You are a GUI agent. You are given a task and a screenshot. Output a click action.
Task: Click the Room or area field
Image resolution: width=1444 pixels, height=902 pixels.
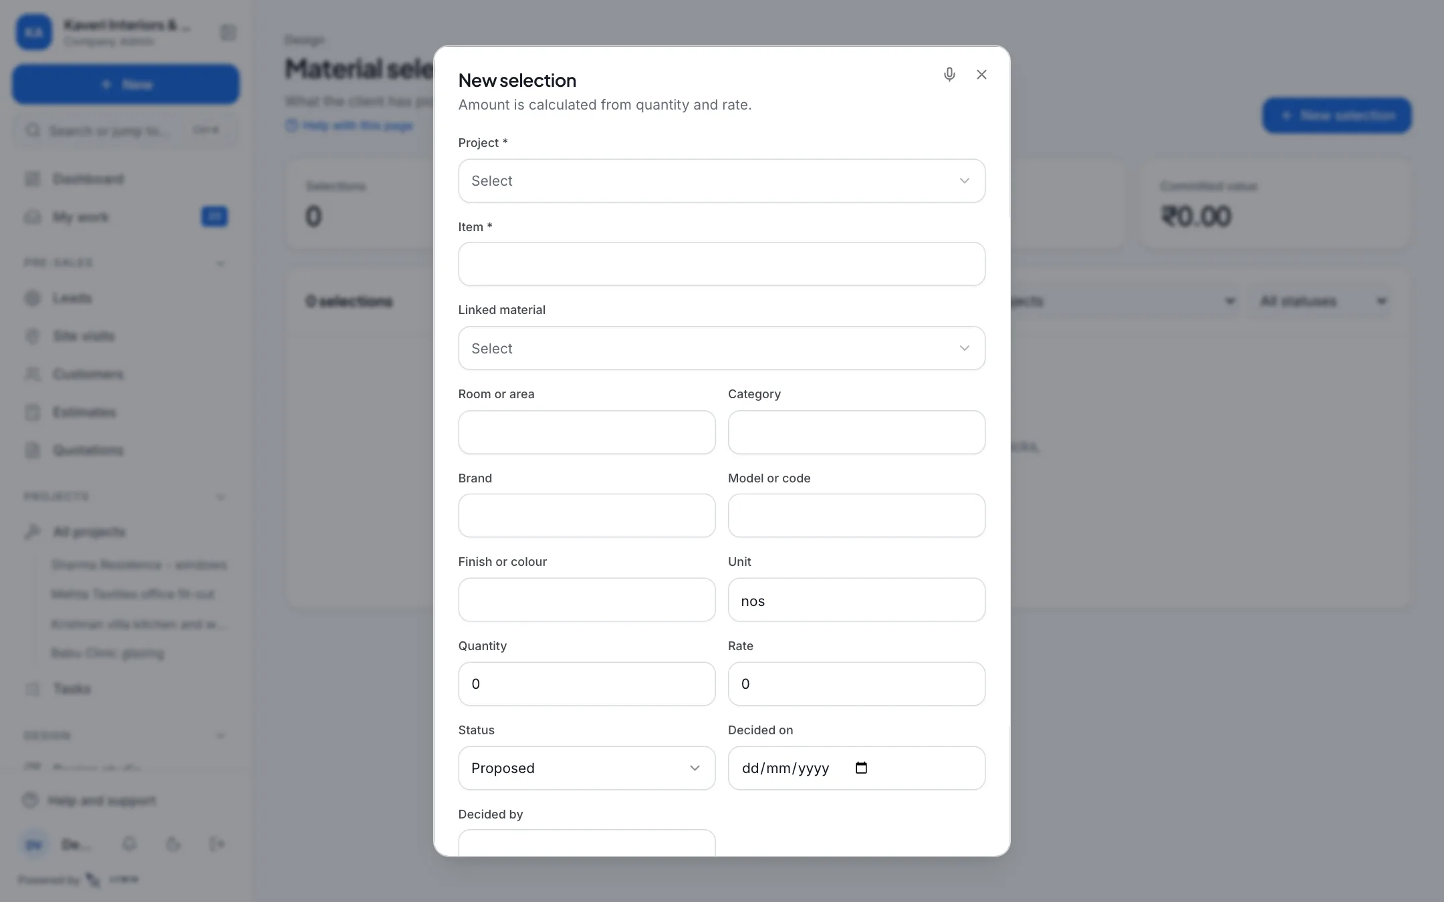[586, 432]
